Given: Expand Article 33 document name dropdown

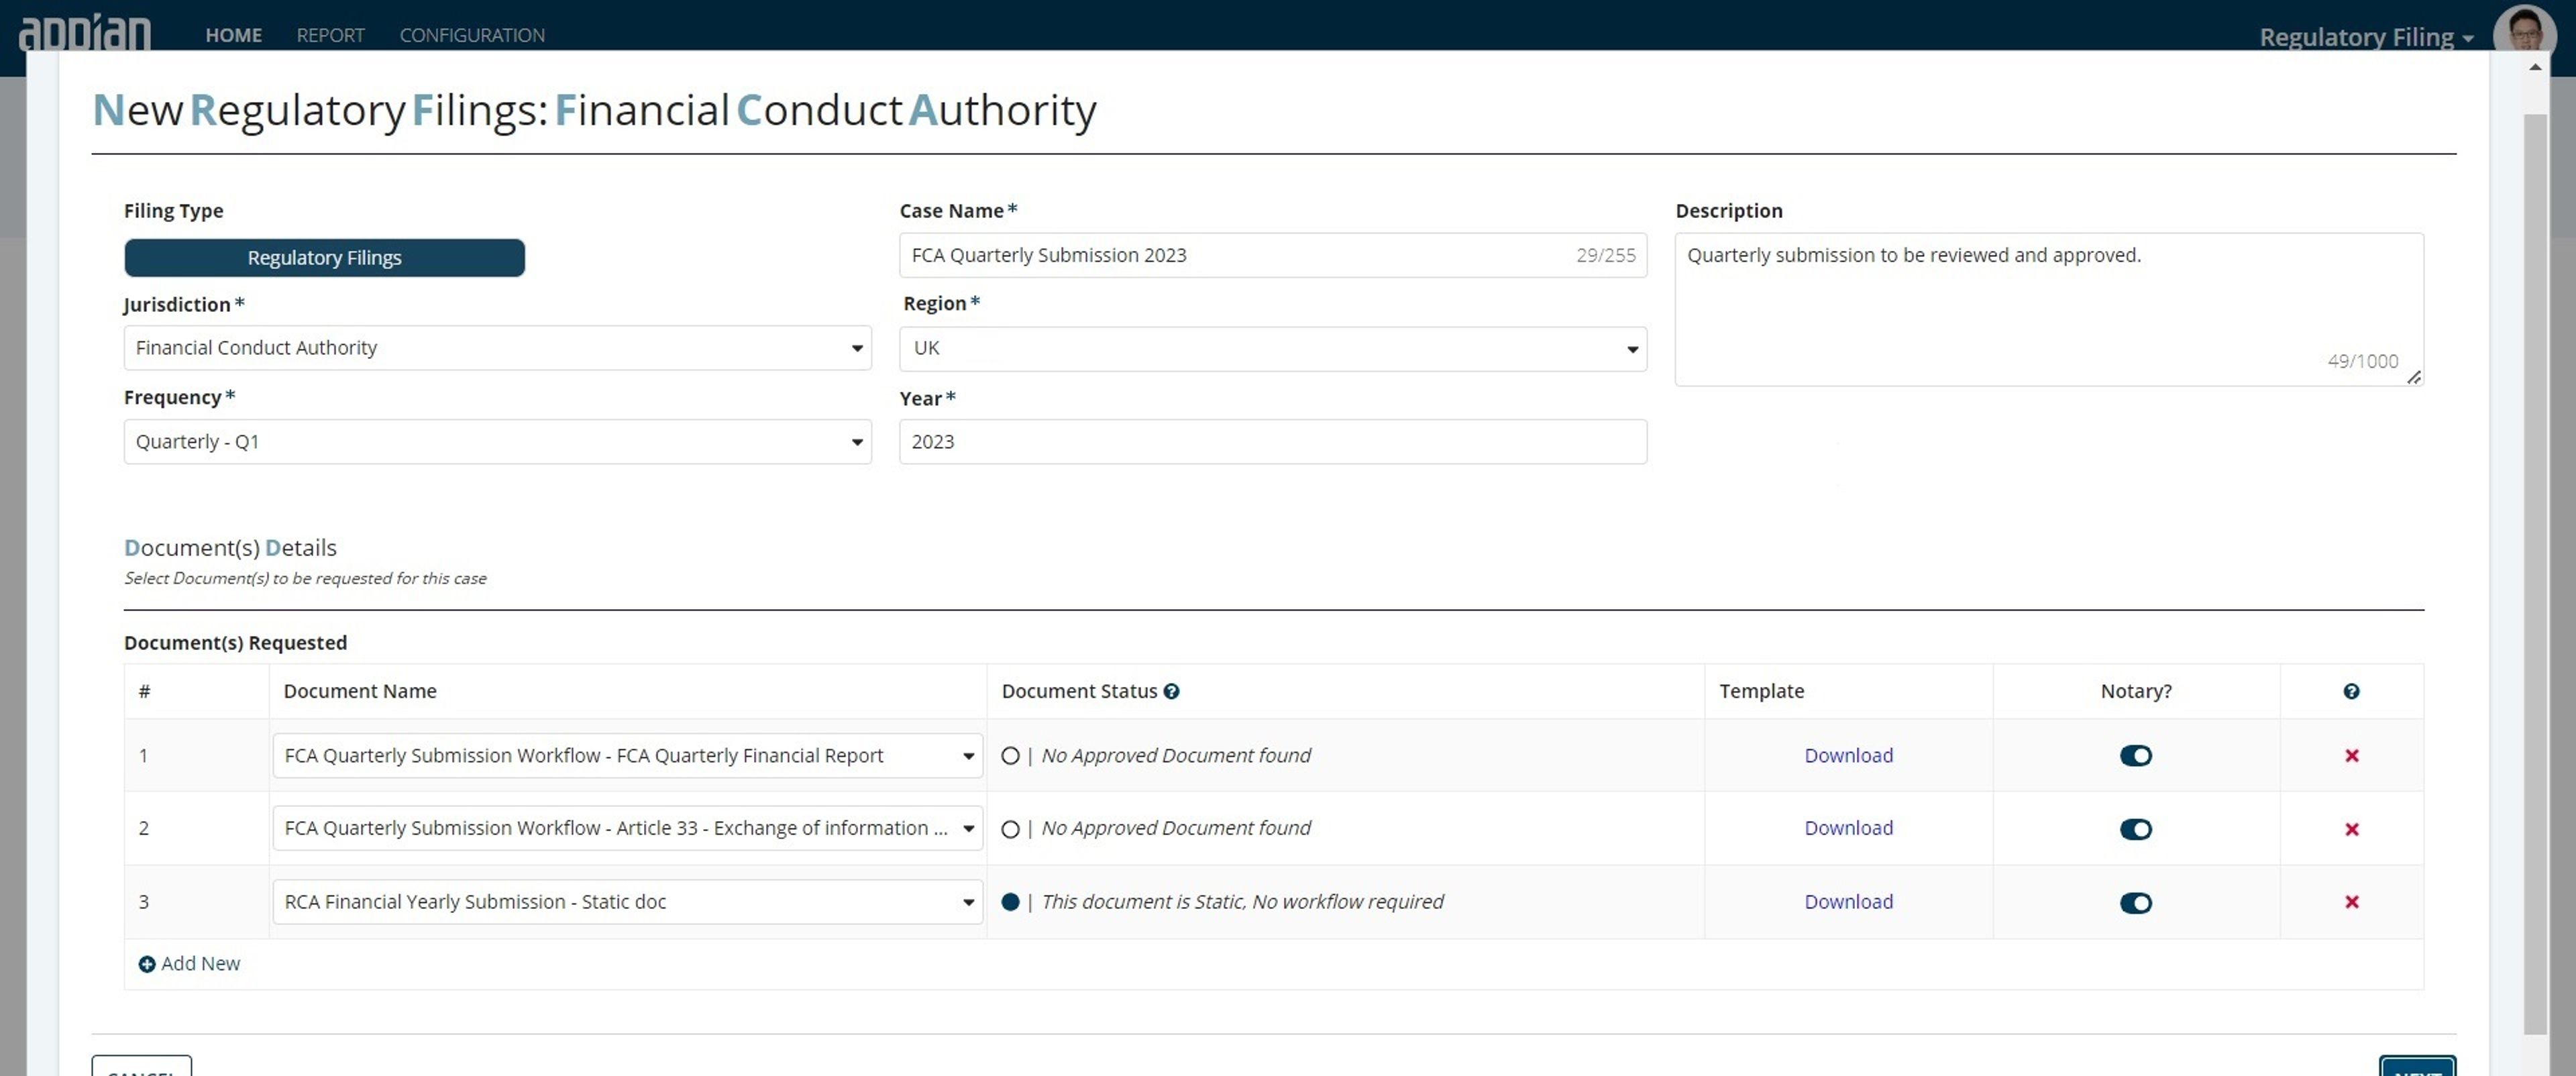Looking at the screenshot, I should coord(628,828).
